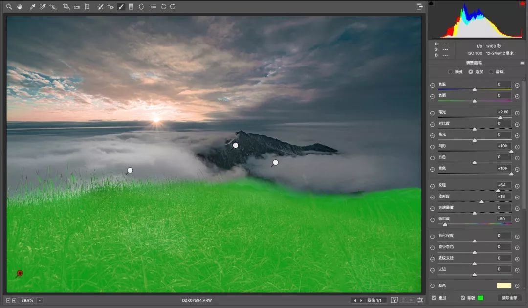Toggle the 叠加 overlay checkbox
The image size is (528, 308).
tap(434, 298)
